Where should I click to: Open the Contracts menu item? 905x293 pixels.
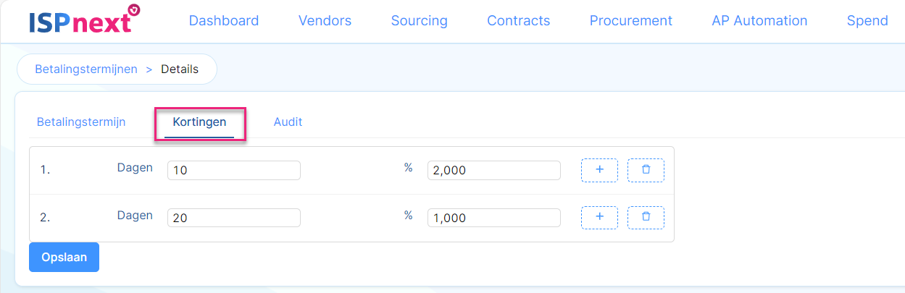[518, 21]
